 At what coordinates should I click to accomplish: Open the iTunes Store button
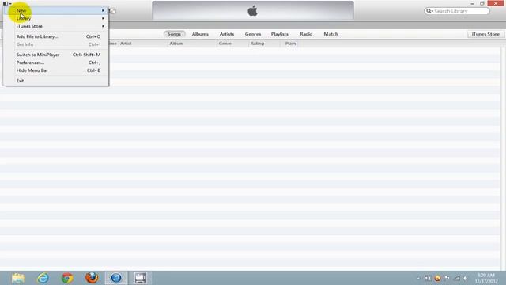point(485,34)
